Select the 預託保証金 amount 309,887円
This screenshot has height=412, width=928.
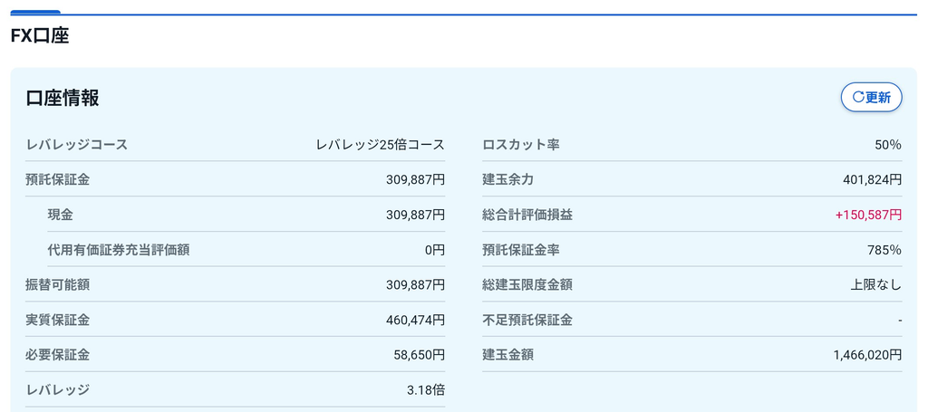415,179
